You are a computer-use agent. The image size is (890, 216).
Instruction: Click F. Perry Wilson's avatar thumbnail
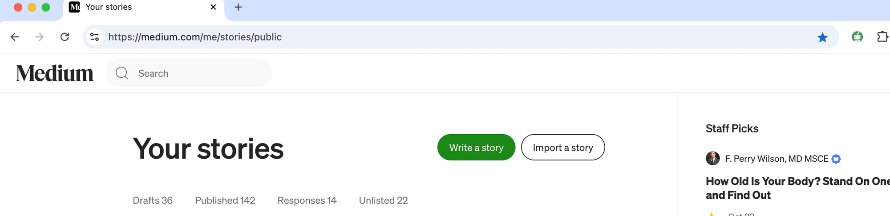tap(713, 158)
